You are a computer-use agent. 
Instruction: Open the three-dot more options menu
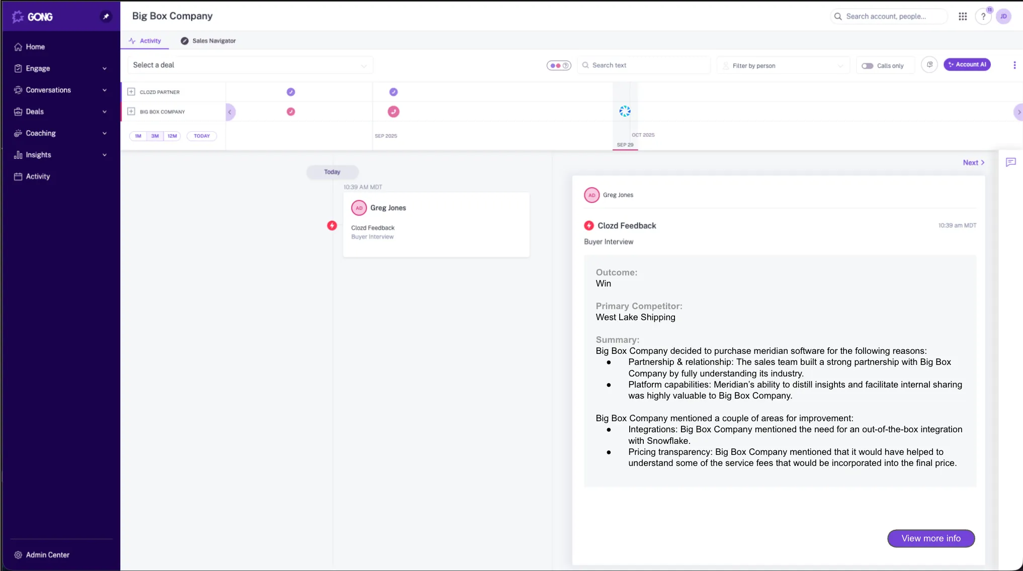click(x=1014, y=65)
